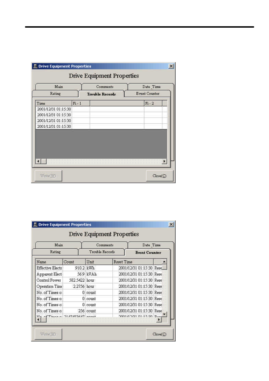Click Fi - 2 column header
269x381 pixels.
tap(153, 103)
